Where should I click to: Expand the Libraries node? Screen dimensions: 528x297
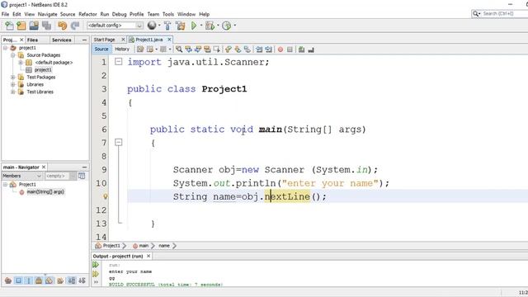click(13, 84)
